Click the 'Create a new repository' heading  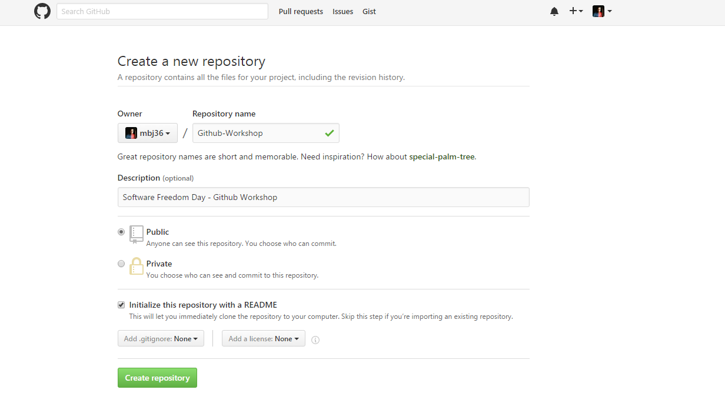(191, 61)
